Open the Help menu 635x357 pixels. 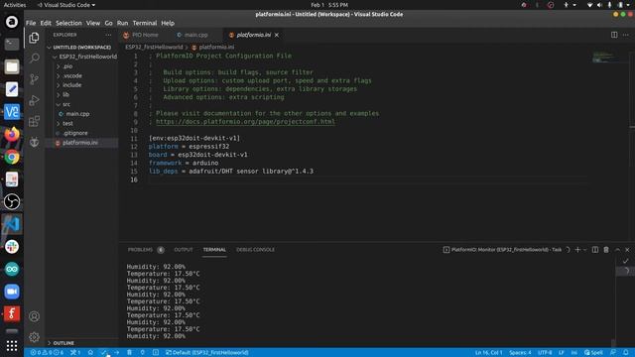pos(168,23)
